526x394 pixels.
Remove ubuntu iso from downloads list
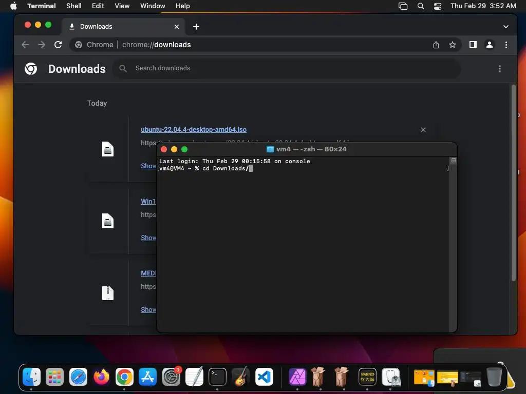[423, 130]
